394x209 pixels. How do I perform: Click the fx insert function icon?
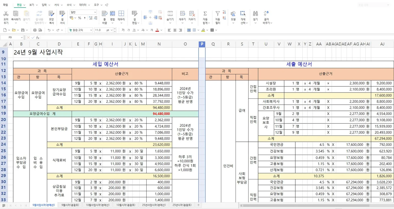coord(38,38)
